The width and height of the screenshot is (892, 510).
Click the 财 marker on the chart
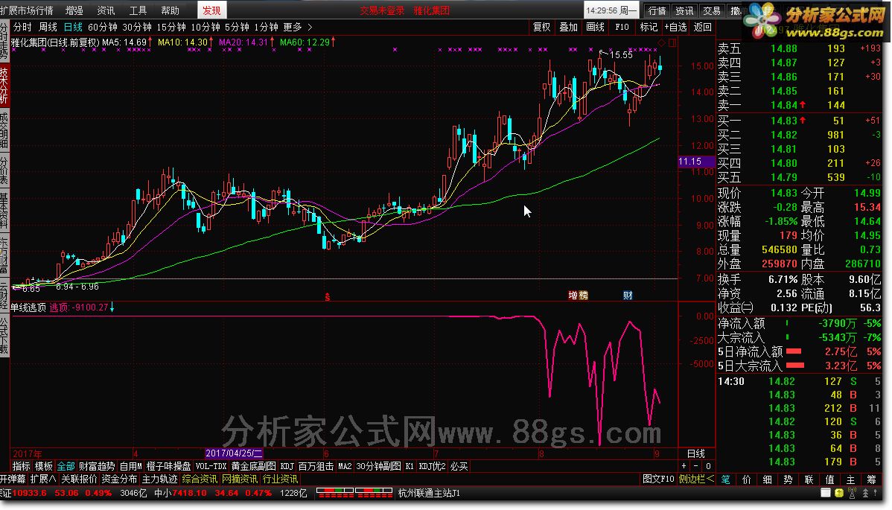point(628,295)
